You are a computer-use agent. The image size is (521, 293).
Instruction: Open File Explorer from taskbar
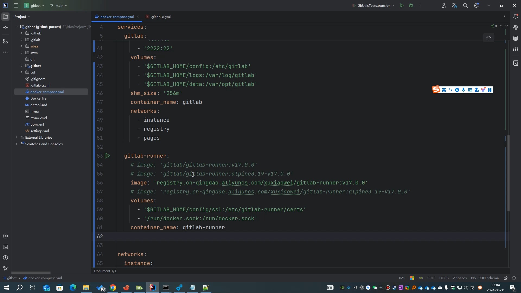[x=86, y=288]
